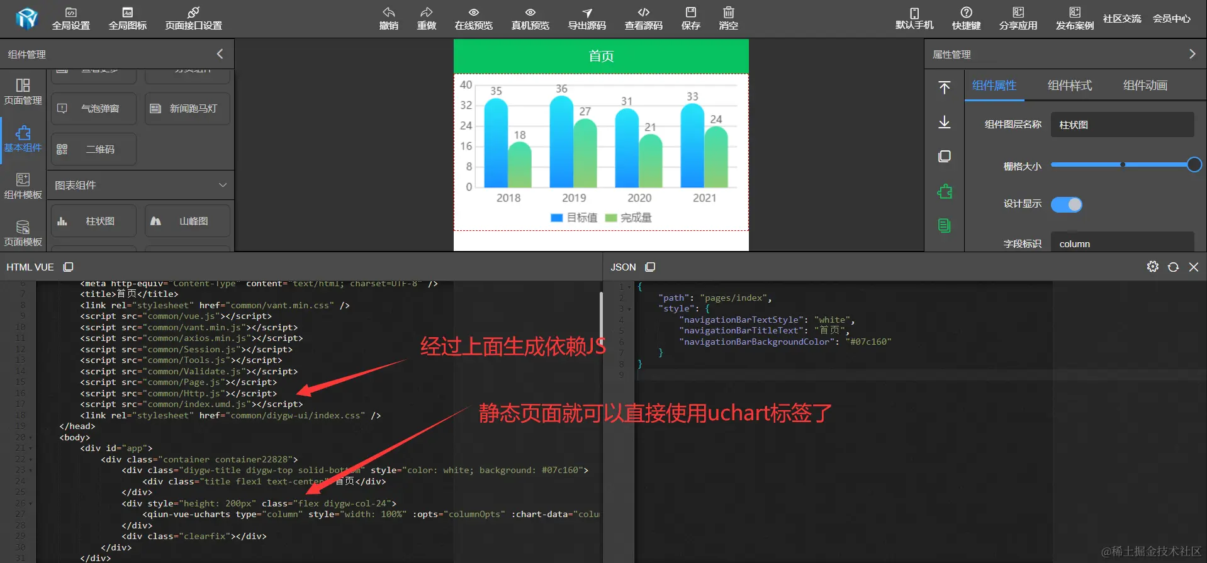Click the green document template icon
The height and width of the screenshot is (563, 1207).
pos(944,225)
